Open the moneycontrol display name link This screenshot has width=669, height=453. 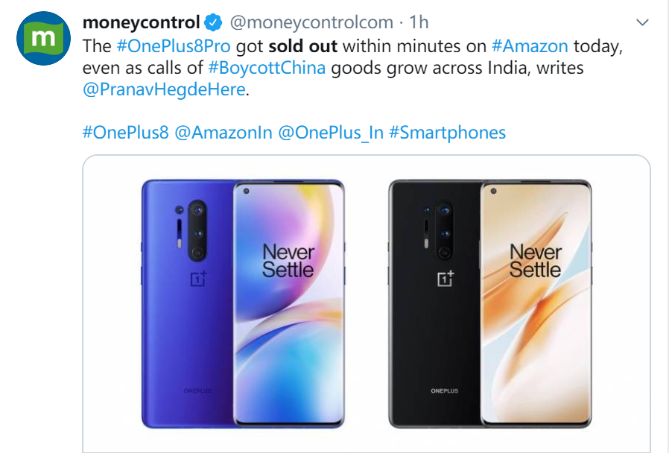coord(142,23)
